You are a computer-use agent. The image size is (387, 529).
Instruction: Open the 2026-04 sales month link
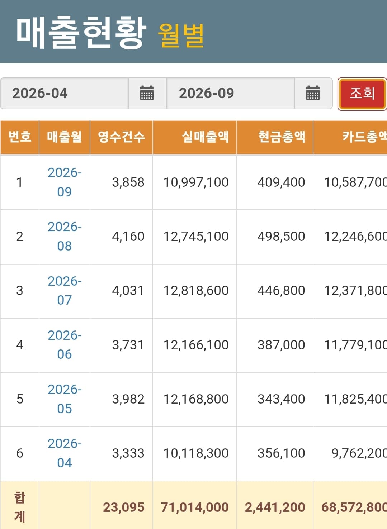point(65,453)
